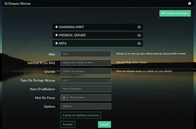Click the refresh icon inside Scanner à nouveau

coord(163,13)
